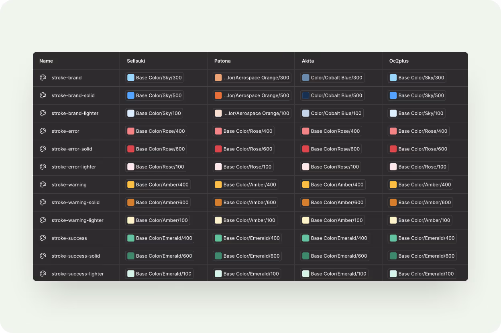This screenshot has height=333, width=501.
Task: Select the stroke-warning-lighter variable name
Action: pyautogui.click(x=77, y=220)
